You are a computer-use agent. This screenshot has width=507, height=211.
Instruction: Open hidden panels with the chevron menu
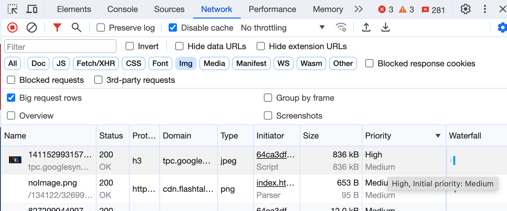tap(358, 9)
